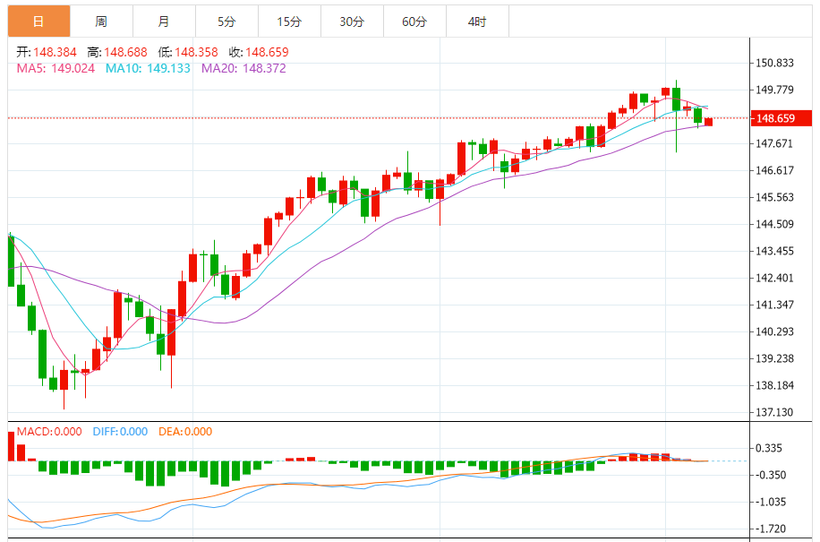Click the orange DEA legend label
The width and height of the screenshot is (820, 542).
pos(185,432)
